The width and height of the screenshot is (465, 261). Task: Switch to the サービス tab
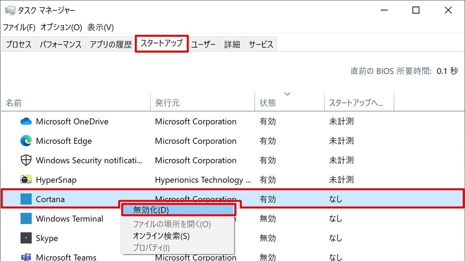click(x=261, y=44)
